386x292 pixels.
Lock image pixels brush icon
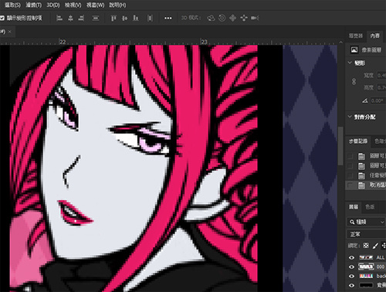[x=375, y=246]
